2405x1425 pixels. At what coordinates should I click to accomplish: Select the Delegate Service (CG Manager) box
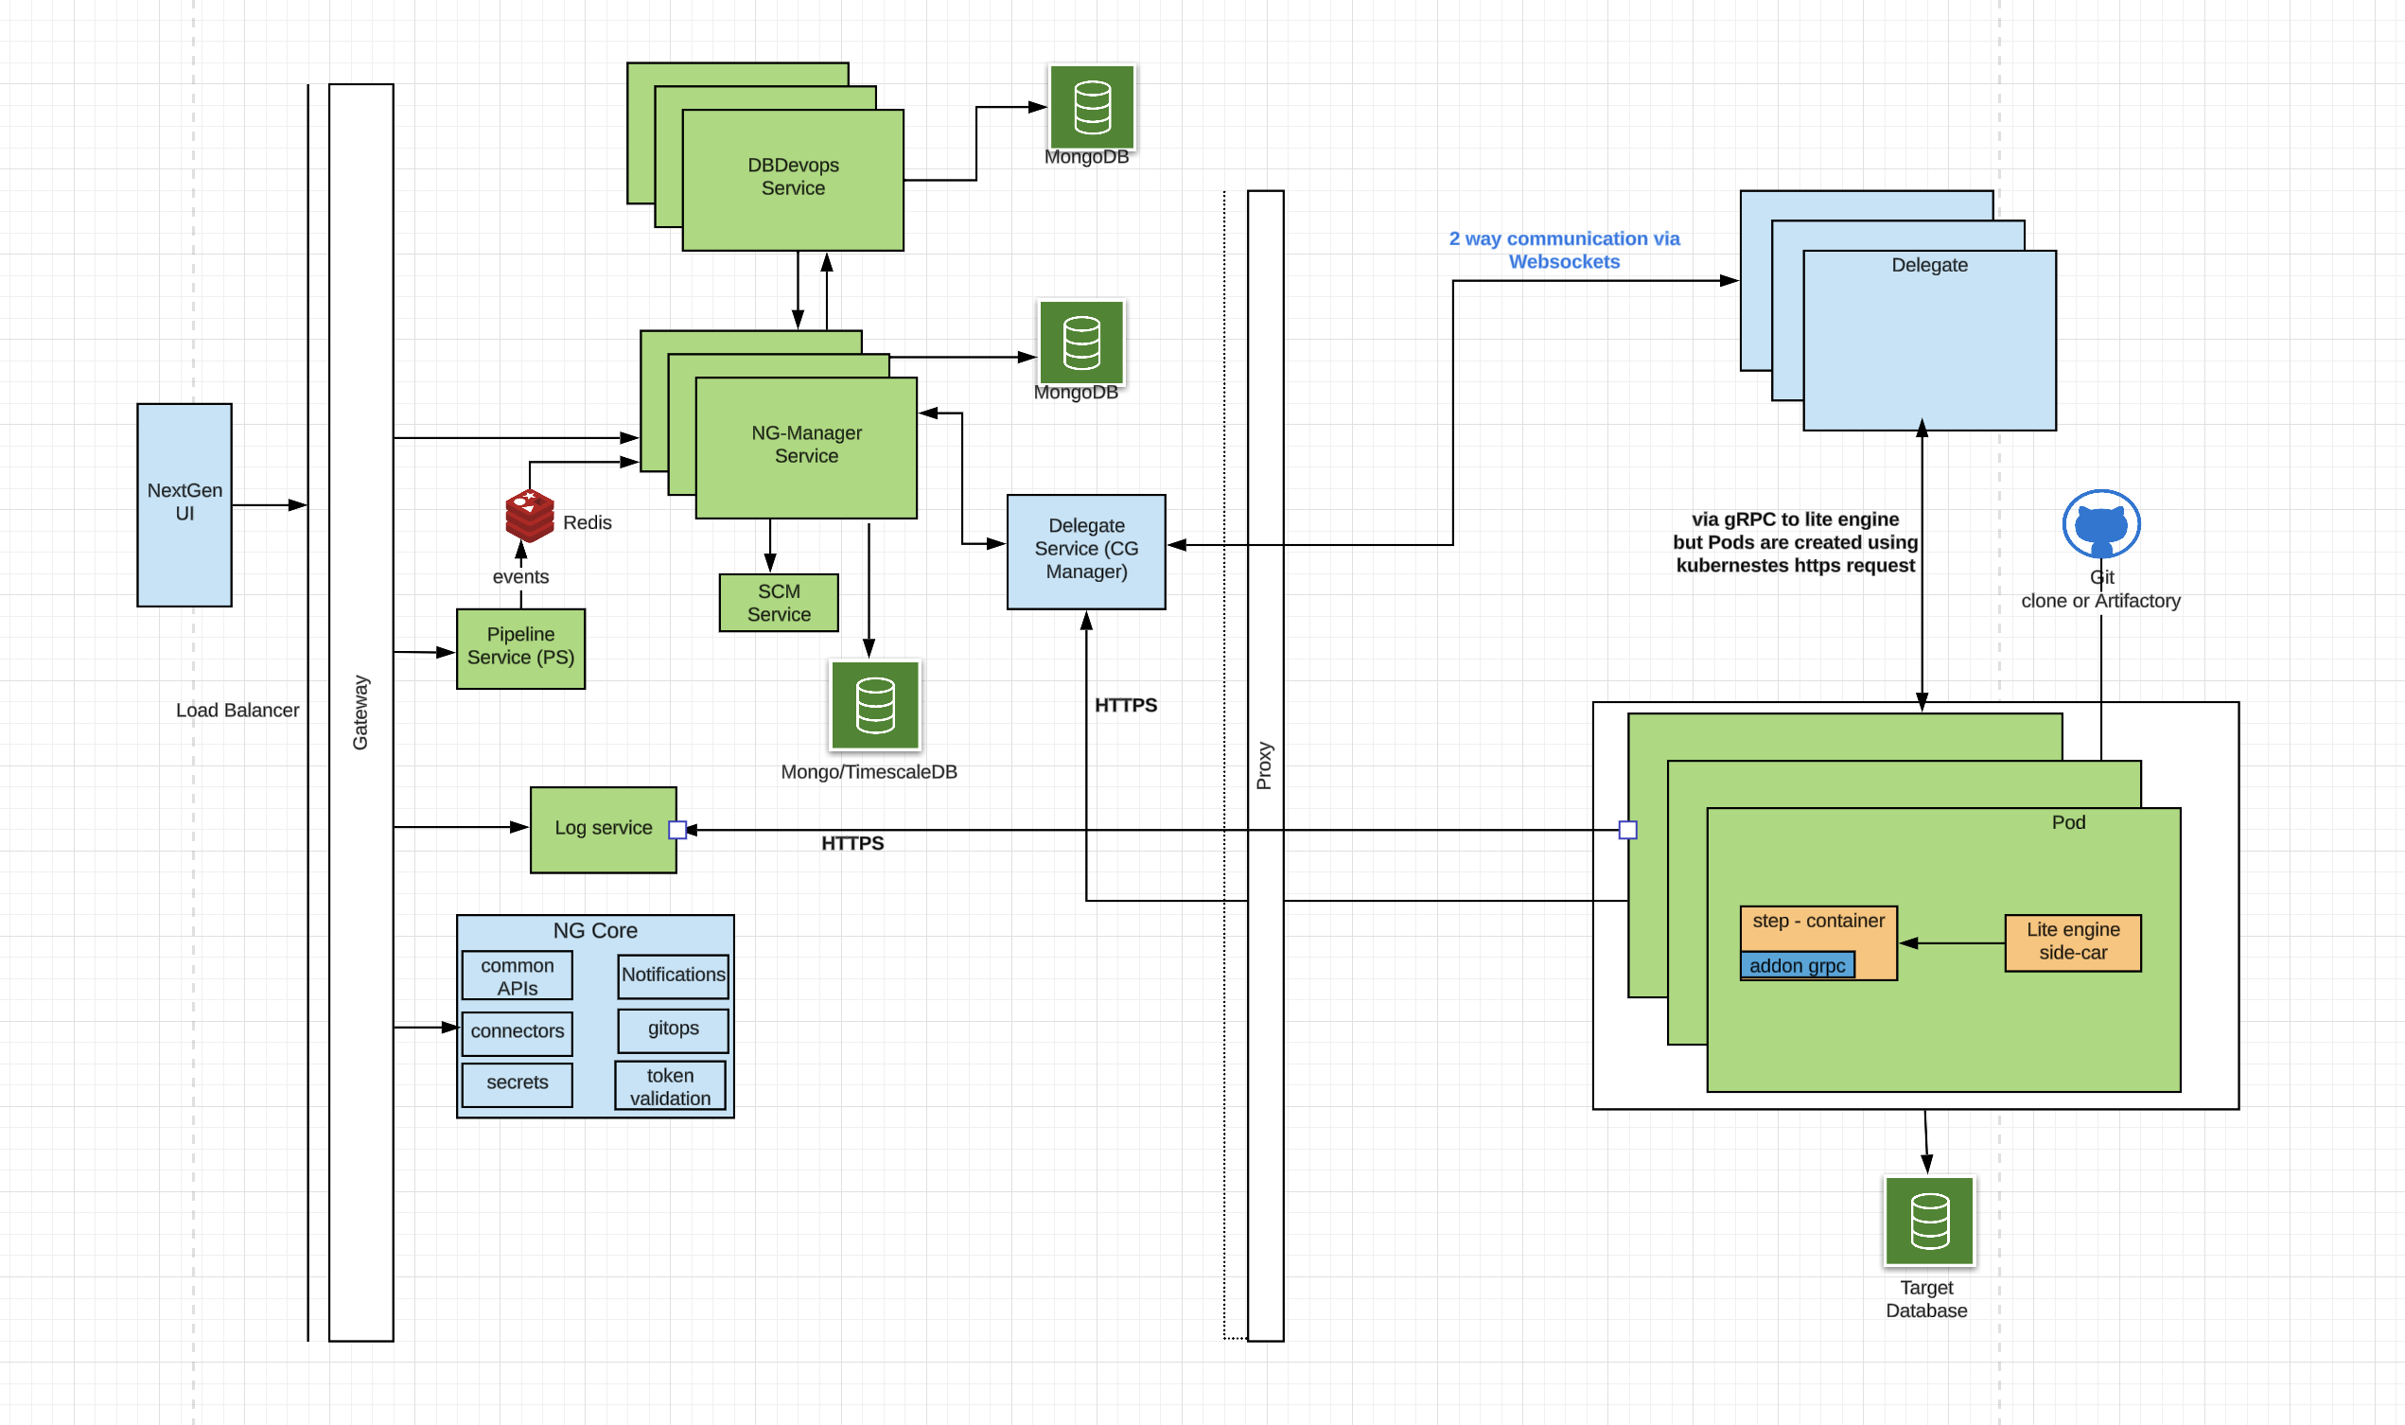[x=1085, y=552]
